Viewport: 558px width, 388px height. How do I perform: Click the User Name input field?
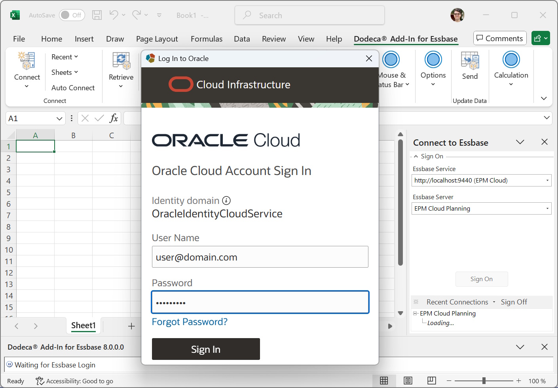click(260, 257)
